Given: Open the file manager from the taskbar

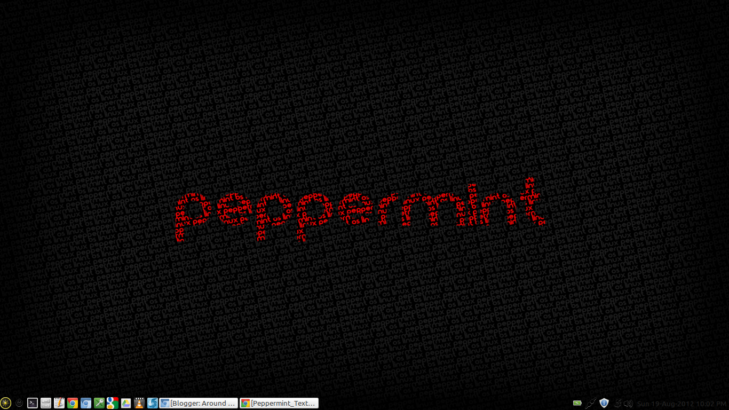Looking at the screenshot, I should tap(46, 403).
